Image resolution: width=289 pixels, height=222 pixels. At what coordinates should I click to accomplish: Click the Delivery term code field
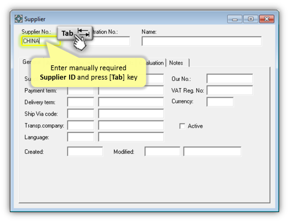point(81,102)
